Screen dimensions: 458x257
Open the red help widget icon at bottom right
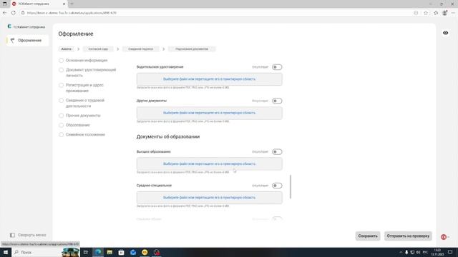[x=444, y=237]
